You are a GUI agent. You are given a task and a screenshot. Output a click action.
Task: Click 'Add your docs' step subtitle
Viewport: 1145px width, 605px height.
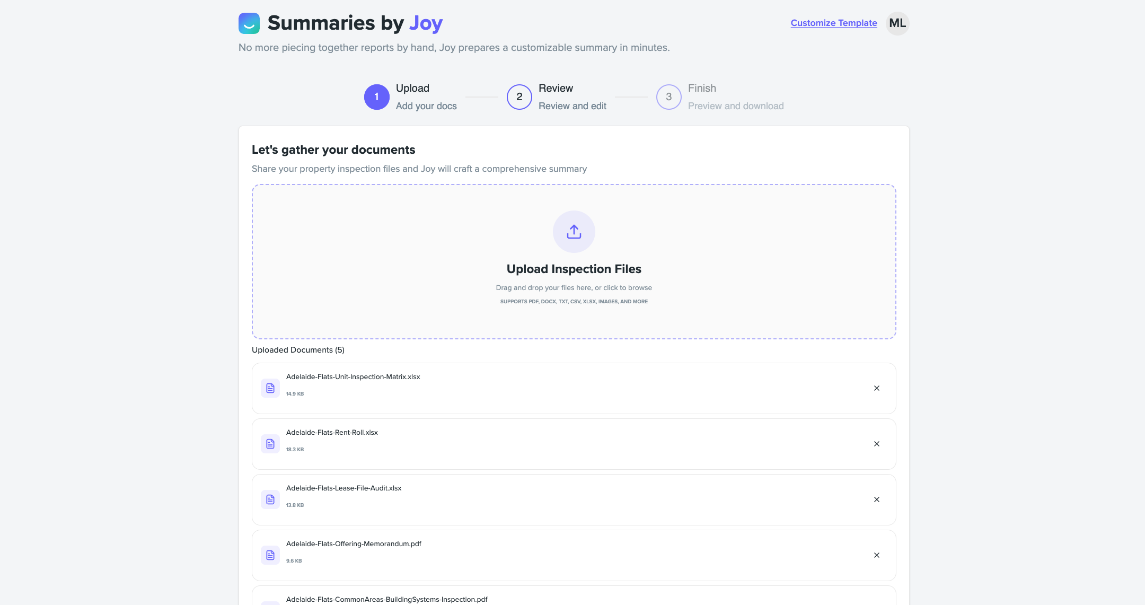(x=426, y=106)
